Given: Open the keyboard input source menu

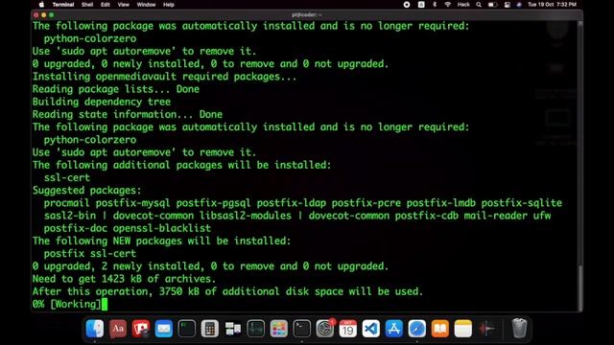Looking at the screenshot, I should point(421,5).
